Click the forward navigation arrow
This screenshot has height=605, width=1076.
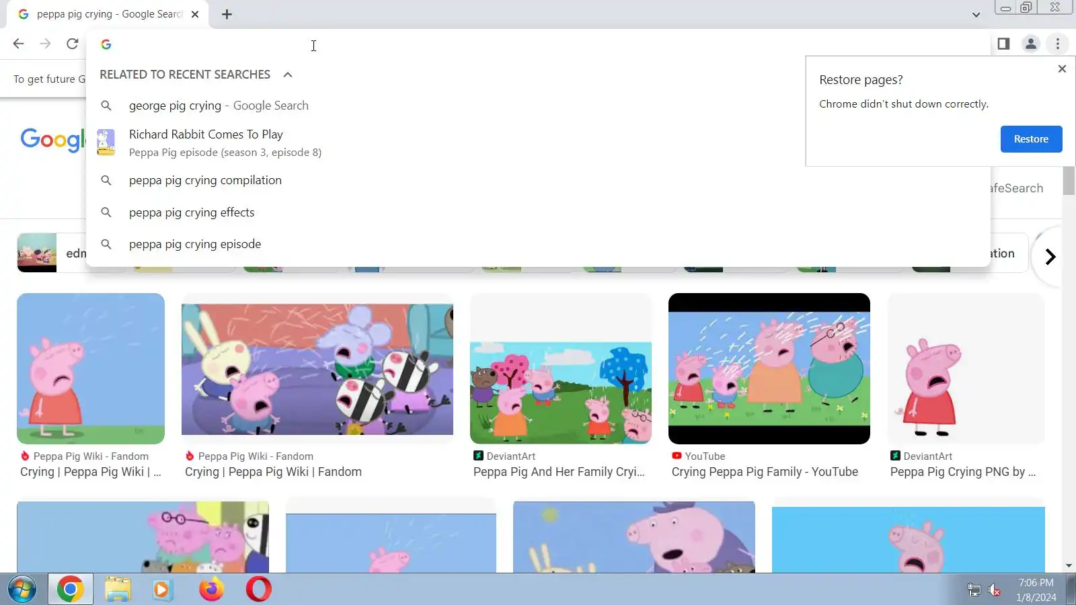[45, 44]
